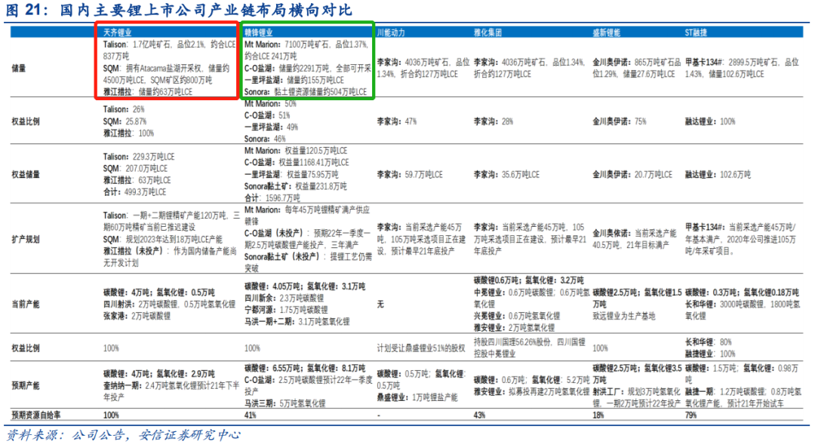Select 兴晟锂业: 0.6万吨氢氧化锂
Viewport: 815px width, 444px height.
tap(517, 316)
